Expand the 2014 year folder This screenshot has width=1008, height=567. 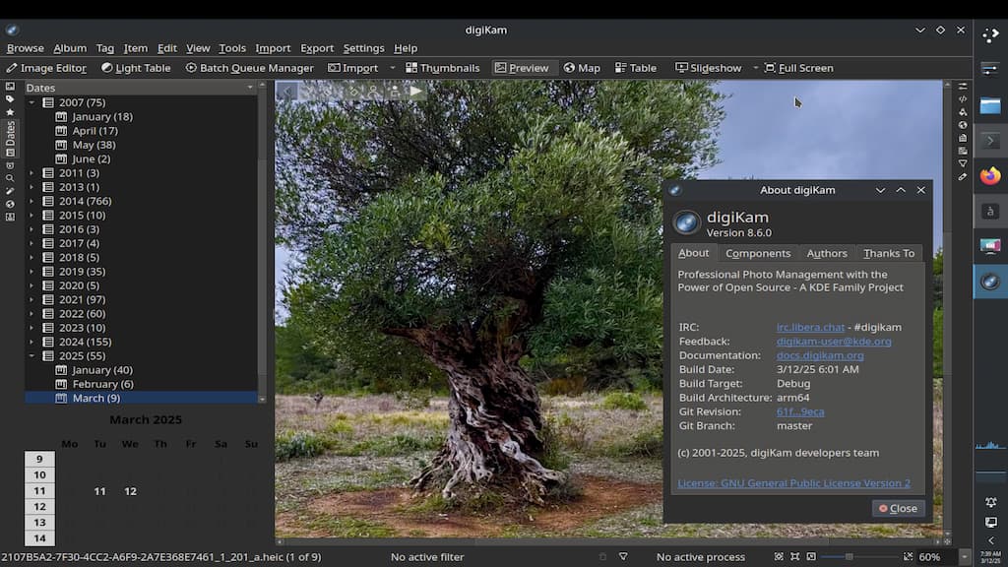pyautogui.click(x=31, y=201)
